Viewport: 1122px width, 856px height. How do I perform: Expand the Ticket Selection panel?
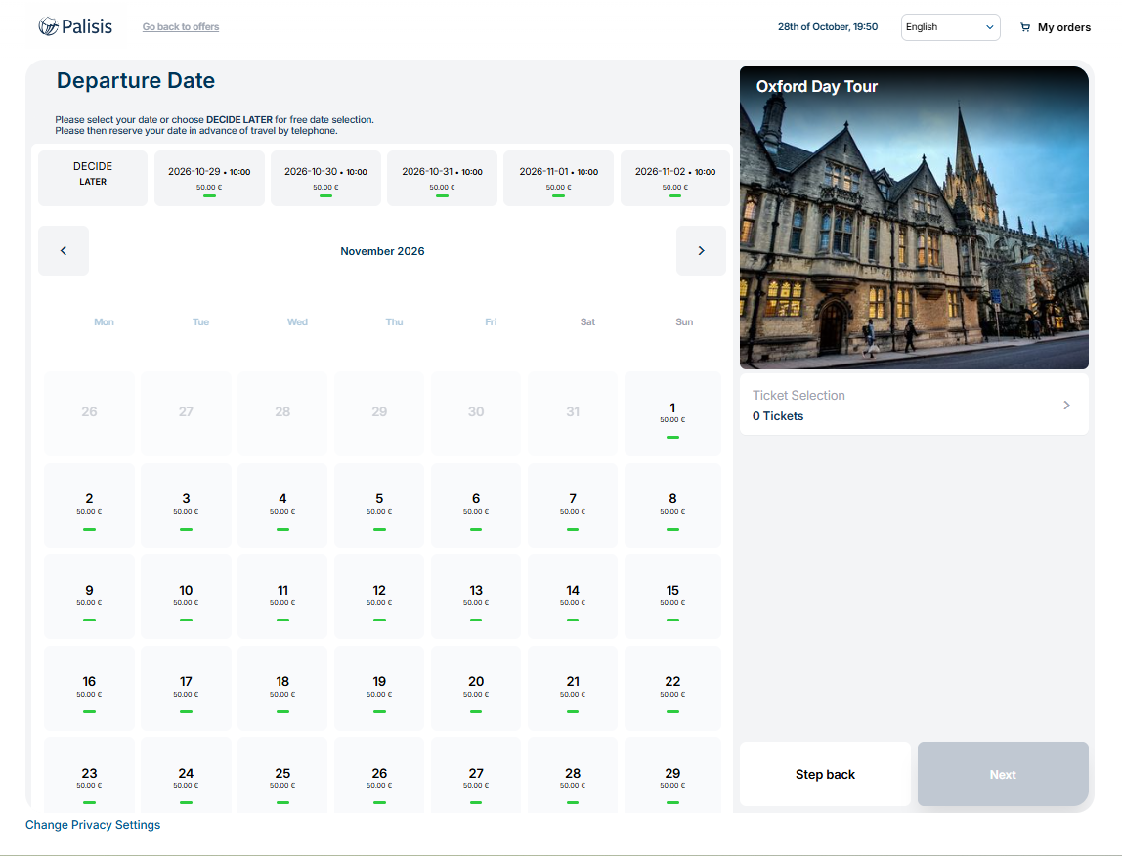pos(914,406)
